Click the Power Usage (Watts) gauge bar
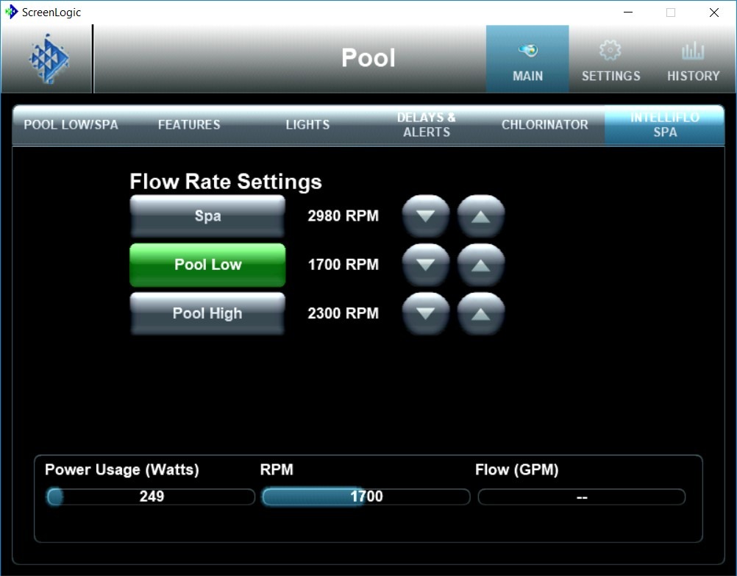The width and height of the screenshot is (737, 576). pos(151,497)
